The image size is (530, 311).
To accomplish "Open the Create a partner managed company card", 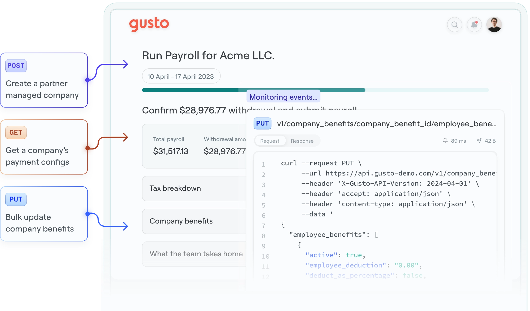I will (44, 80).
